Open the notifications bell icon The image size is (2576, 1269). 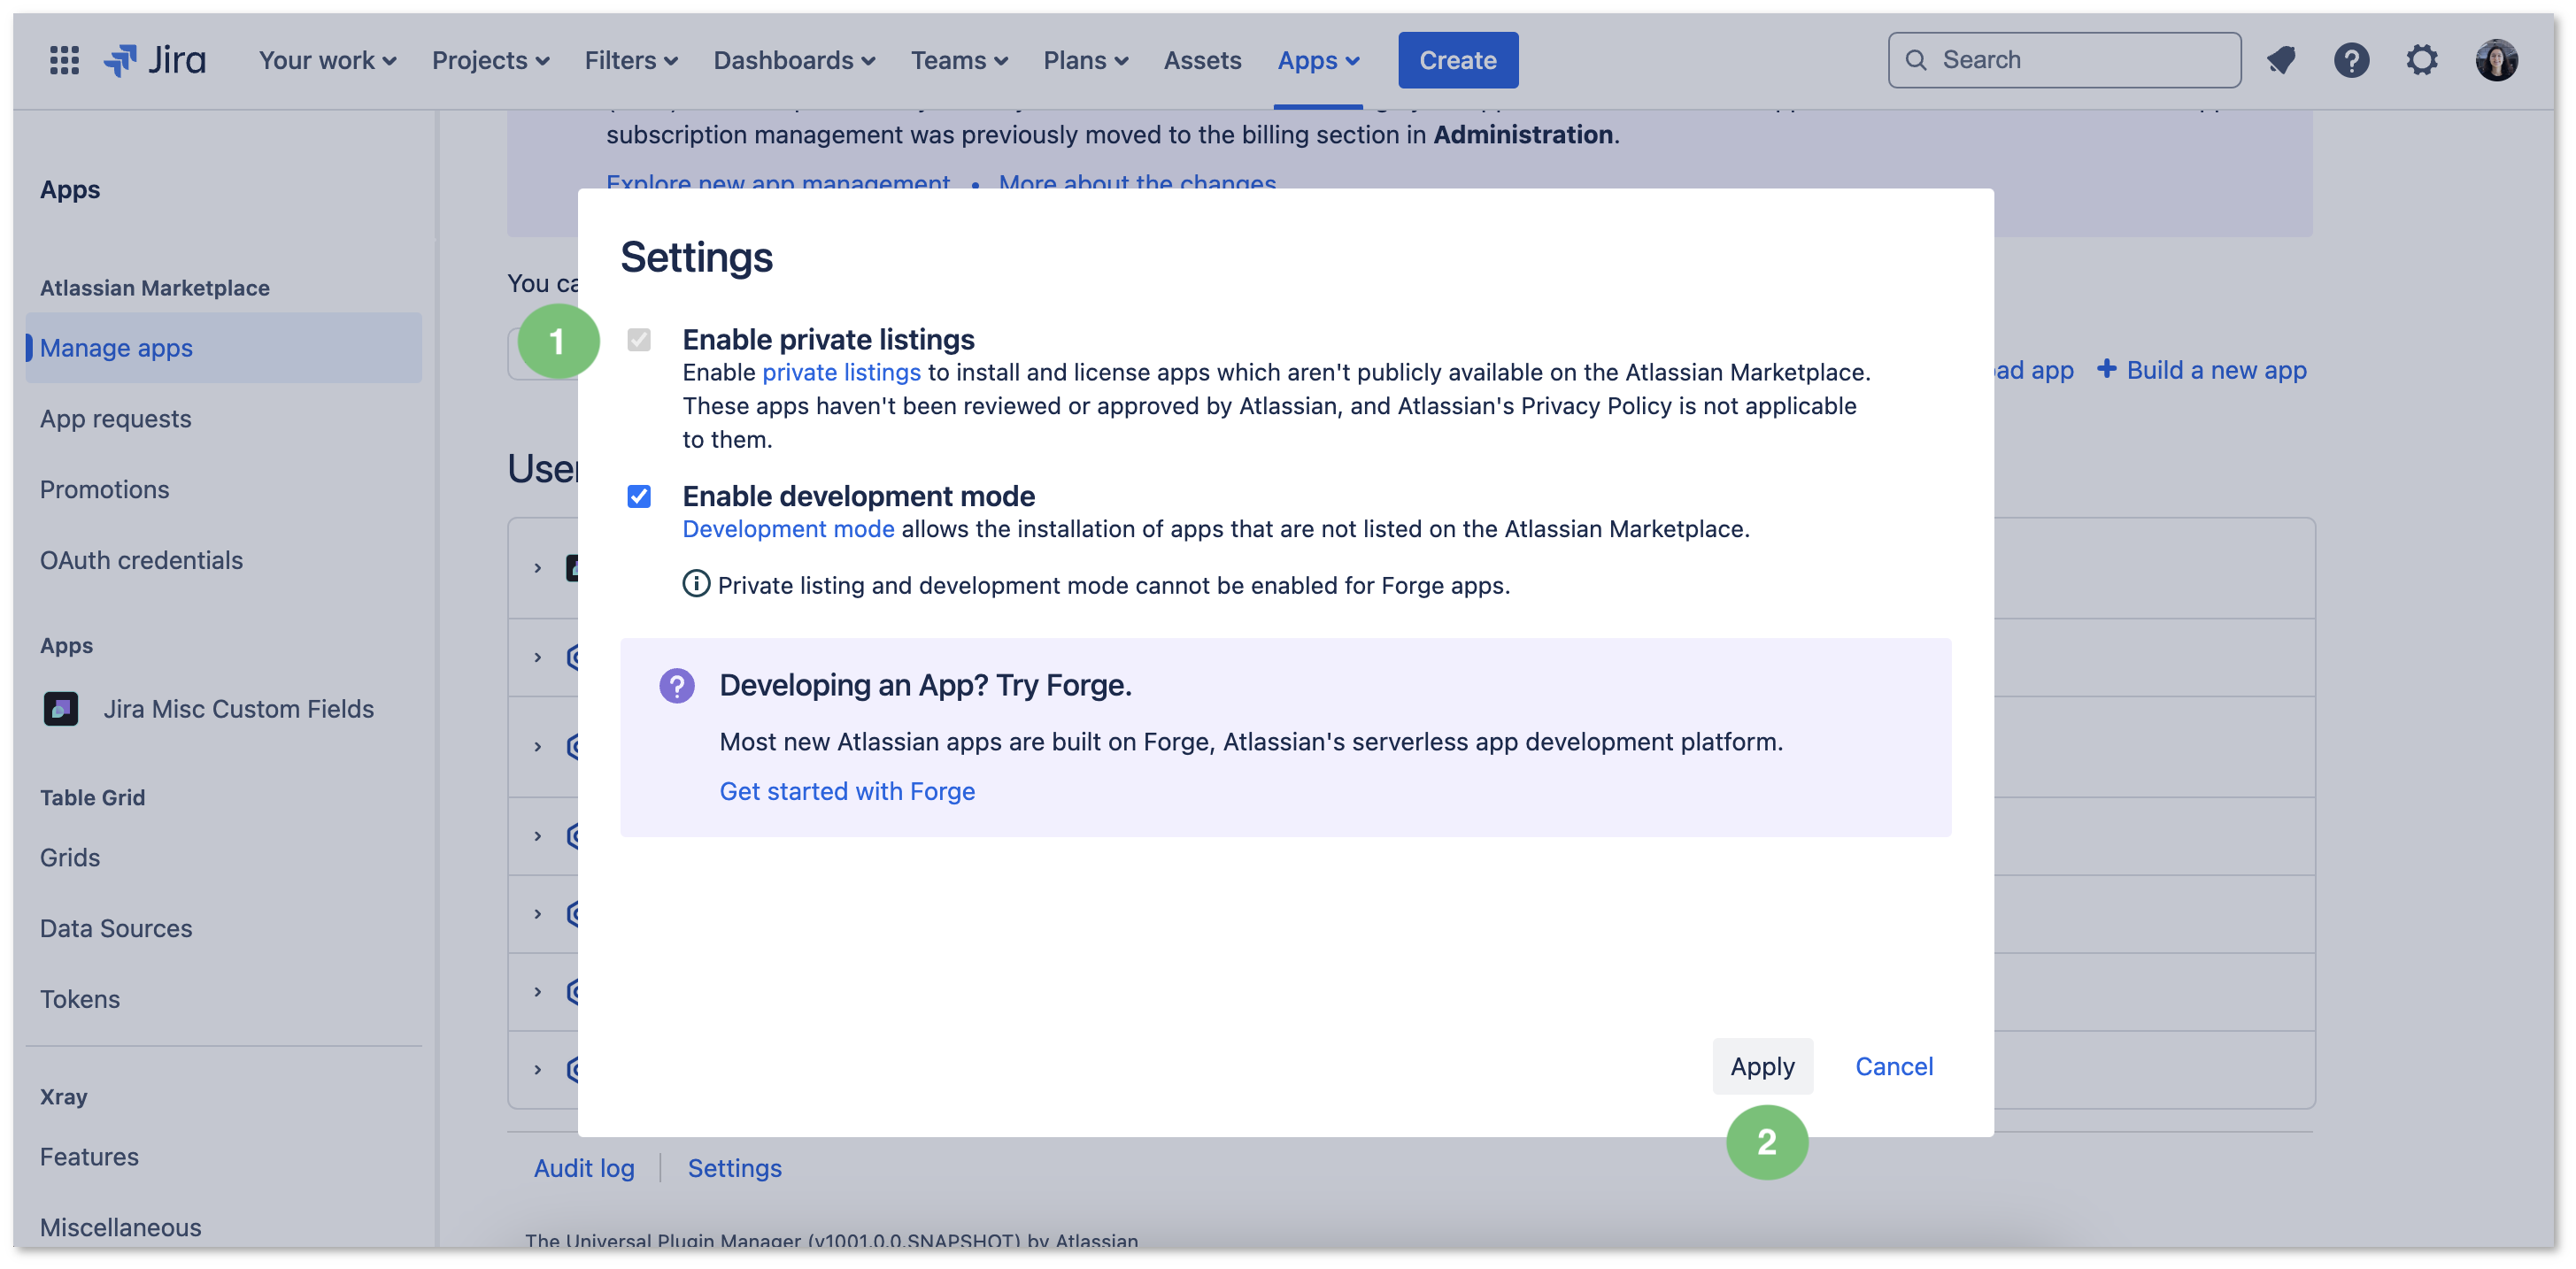coord(2281,60)
